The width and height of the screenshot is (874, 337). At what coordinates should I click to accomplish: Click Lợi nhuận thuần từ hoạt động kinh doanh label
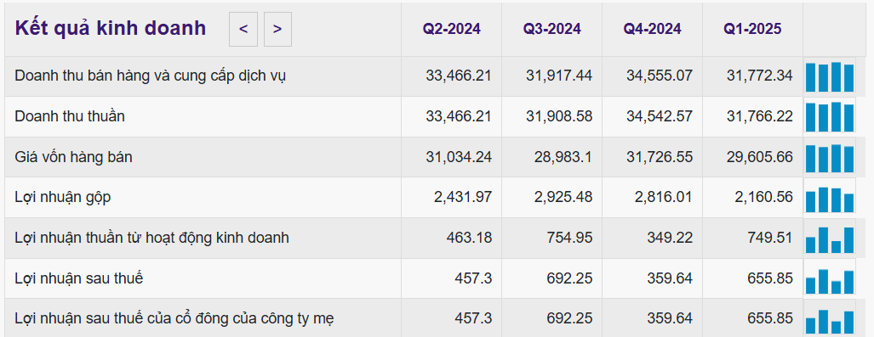point(151,238)
